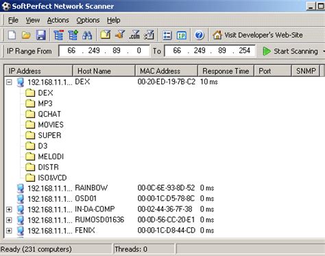Click the Port column header
This screenshot has width=325, height=256.
(273, 71)
